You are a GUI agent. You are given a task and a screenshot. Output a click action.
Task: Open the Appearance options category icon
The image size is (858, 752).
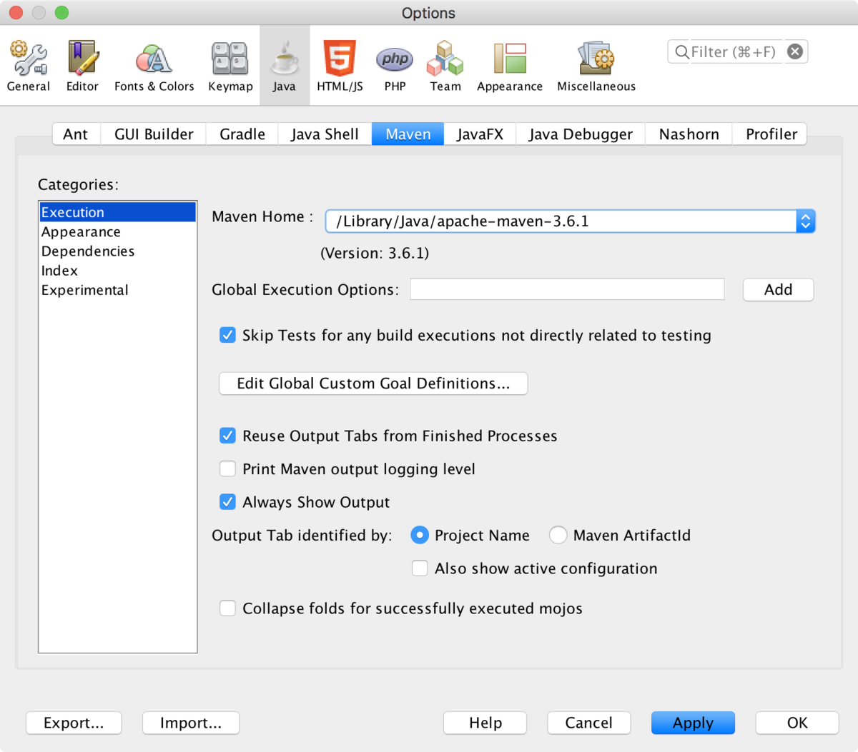pos(510,66)
